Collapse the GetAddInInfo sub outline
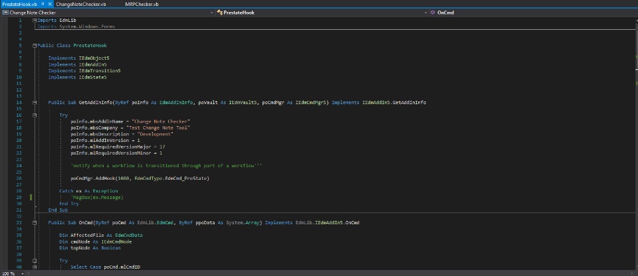The height and width of the screenshot is (276, 638). pos(35,103)
